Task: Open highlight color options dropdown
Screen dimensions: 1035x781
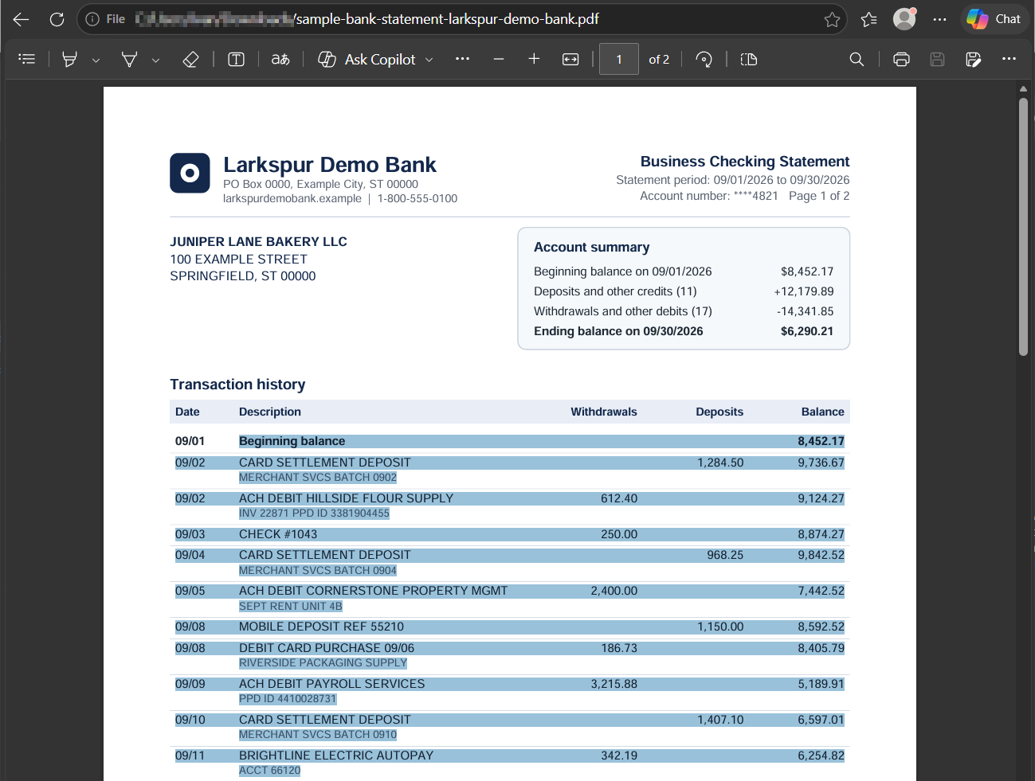Action: click(96, 60)
